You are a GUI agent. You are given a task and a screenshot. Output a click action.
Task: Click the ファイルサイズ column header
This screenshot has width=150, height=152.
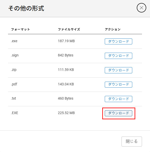(x=69, y=29)
